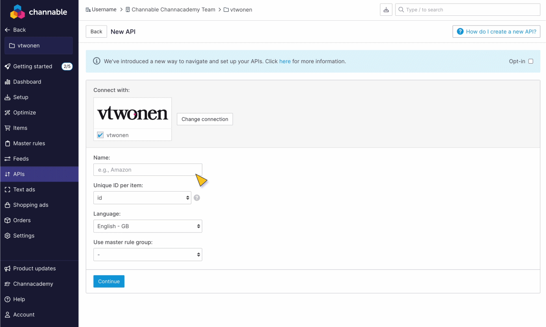This screenshot has height=327, width=546.
Task: Click the download icon button in header
Action: (386, 10)
